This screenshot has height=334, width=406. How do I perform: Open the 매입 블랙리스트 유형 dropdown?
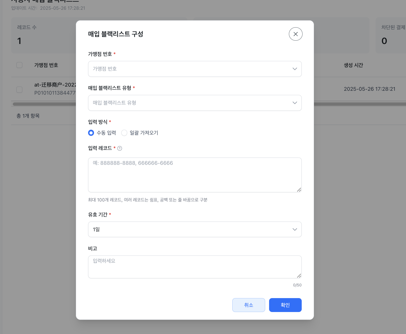tap(195, 103)
